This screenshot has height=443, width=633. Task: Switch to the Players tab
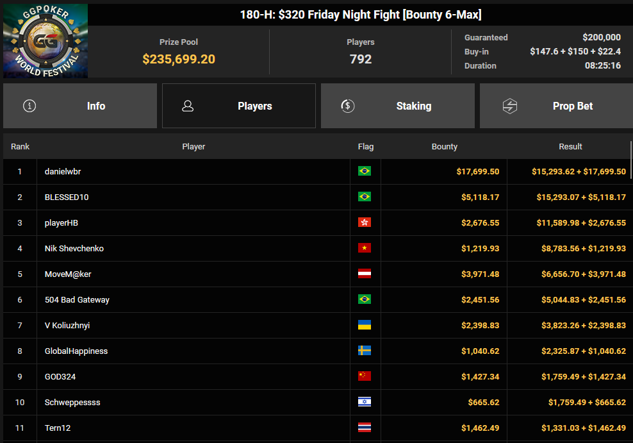[238, 106]
